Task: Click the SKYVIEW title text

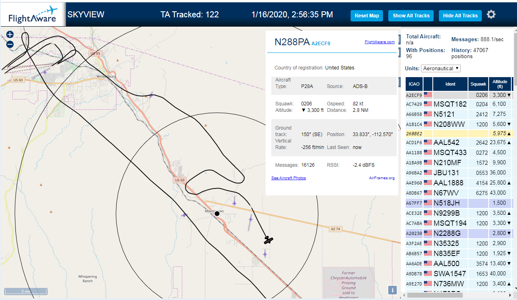Action: point(86,15)
